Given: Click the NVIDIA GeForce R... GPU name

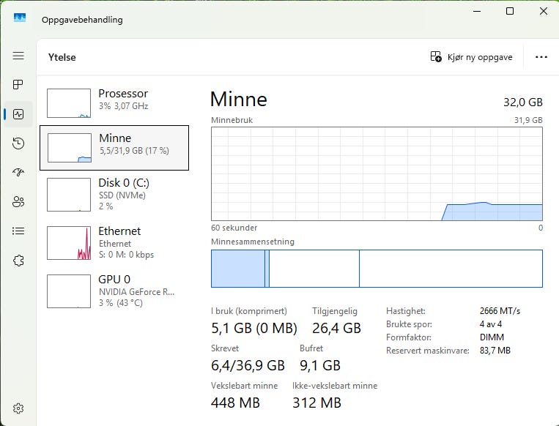Looking at the screenshot, I should tap(136, 292).
